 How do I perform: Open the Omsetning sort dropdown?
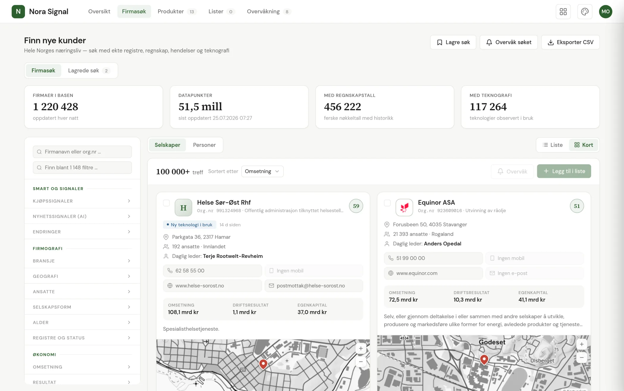point(262,171)
